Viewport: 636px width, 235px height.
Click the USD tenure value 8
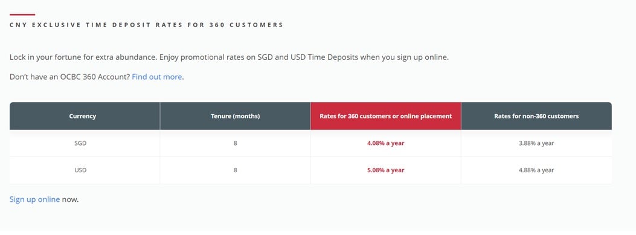pos(236,170)
